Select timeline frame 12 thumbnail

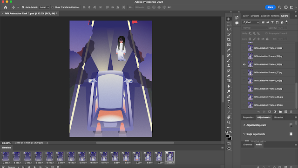pos(126,157)
